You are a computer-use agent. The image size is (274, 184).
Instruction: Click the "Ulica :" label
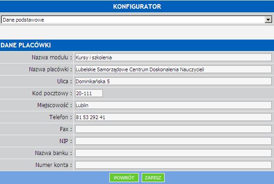pyautogui.click(x=65, y=81)
